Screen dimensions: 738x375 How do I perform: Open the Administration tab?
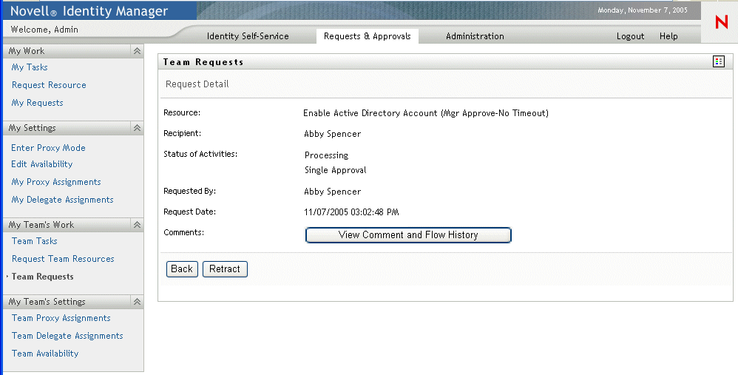[475, 36]
